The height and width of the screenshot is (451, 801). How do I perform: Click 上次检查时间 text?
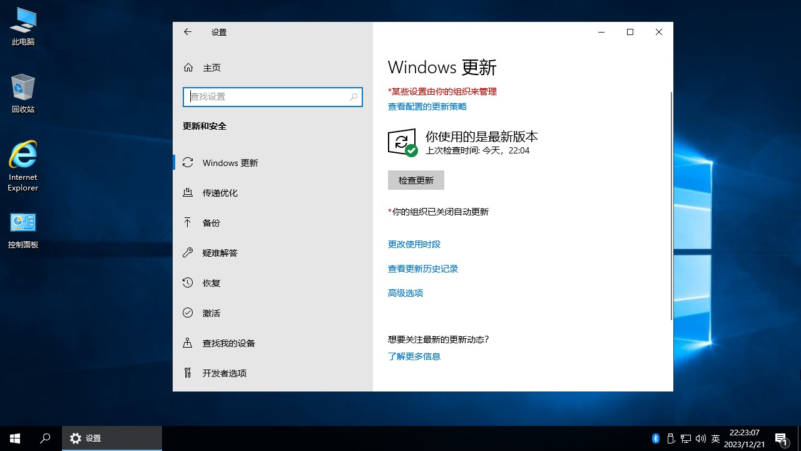point(477,150)
